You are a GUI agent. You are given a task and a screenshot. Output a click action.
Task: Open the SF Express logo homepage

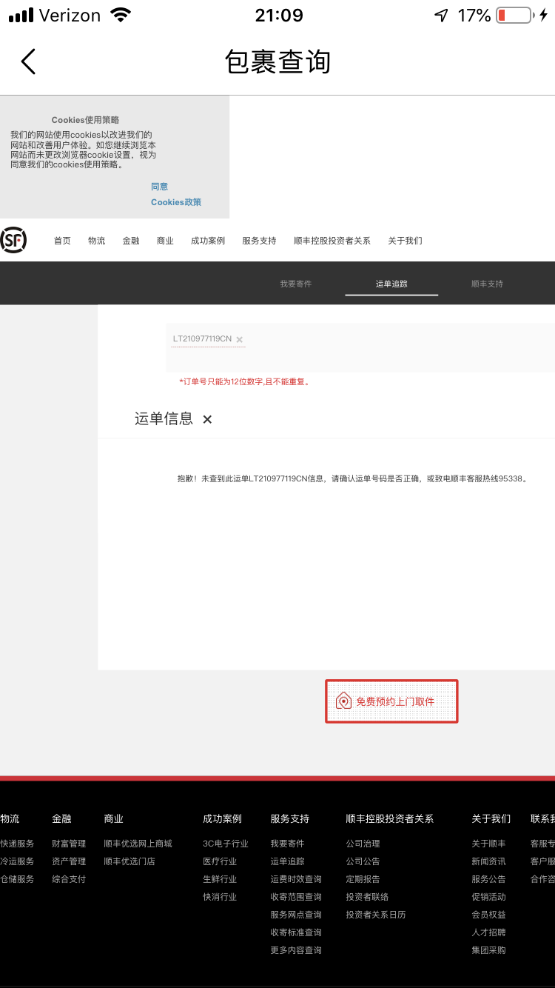[x=13, y=240]
